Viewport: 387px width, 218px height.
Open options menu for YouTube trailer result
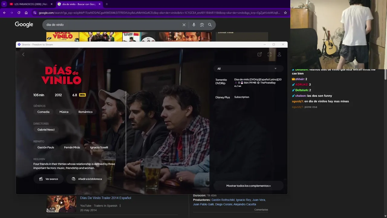click(120, 206)
